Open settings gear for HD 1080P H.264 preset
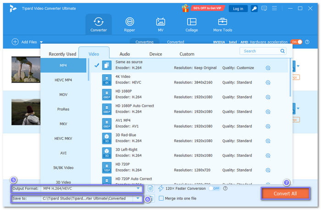Image resolution: width=321 pixels, height=210 pixels. point(268,97)
